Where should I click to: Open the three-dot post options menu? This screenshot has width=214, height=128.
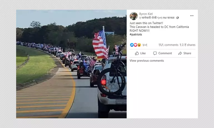192,16
